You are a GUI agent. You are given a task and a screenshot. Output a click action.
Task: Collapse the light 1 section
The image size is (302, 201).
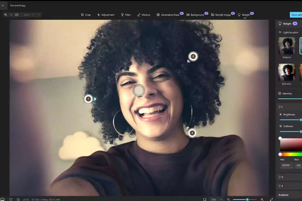click(x=289, y=107)
